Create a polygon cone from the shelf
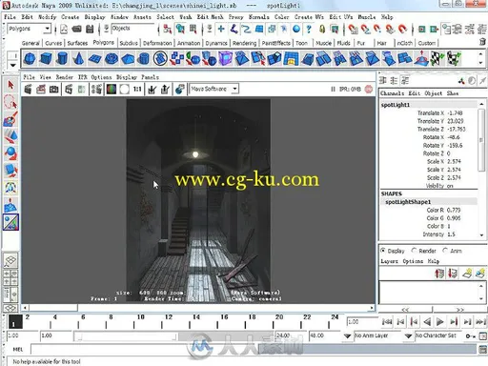This screenshot has width=488, height=366. (x=78, y=59)
